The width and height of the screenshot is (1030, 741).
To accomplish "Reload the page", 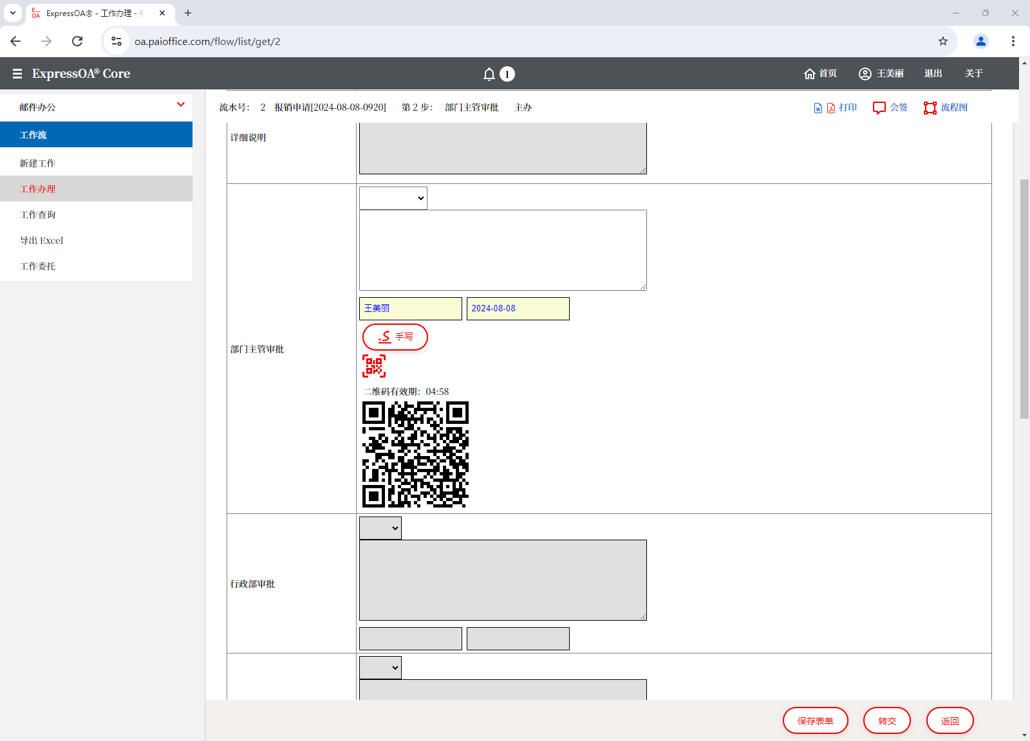I will click(77, 41).
